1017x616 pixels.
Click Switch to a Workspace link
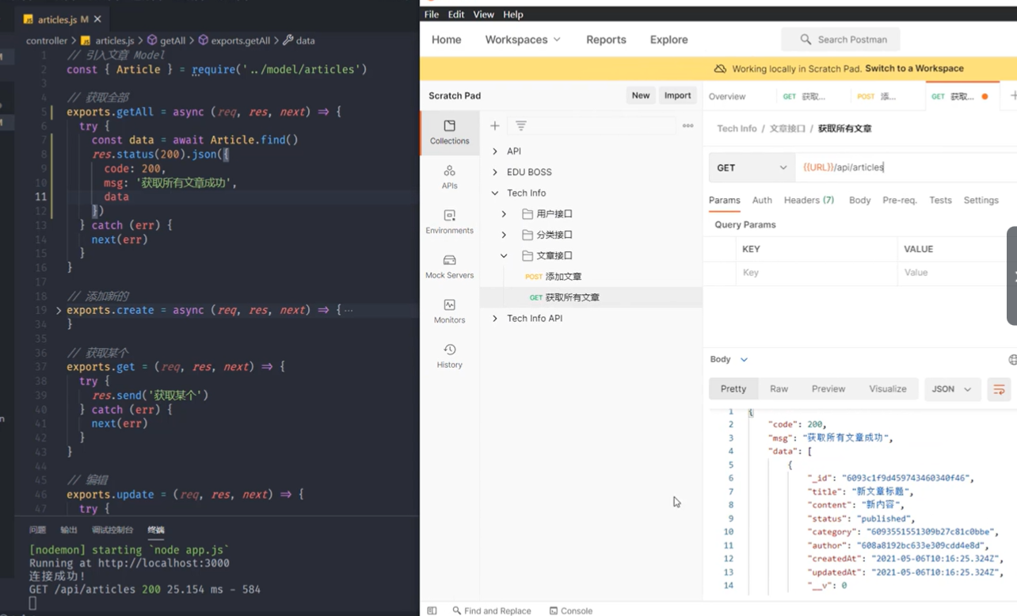[x=915, y=69]
